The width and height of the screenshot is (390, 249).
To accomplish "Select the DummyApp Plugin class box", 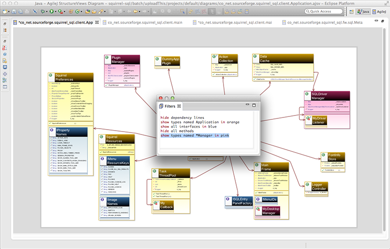I will [x=167, y=62].
